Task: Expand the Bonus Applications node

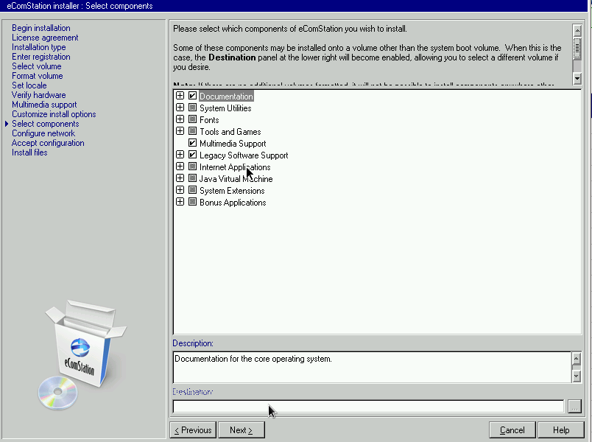Action: coord(180,202)
